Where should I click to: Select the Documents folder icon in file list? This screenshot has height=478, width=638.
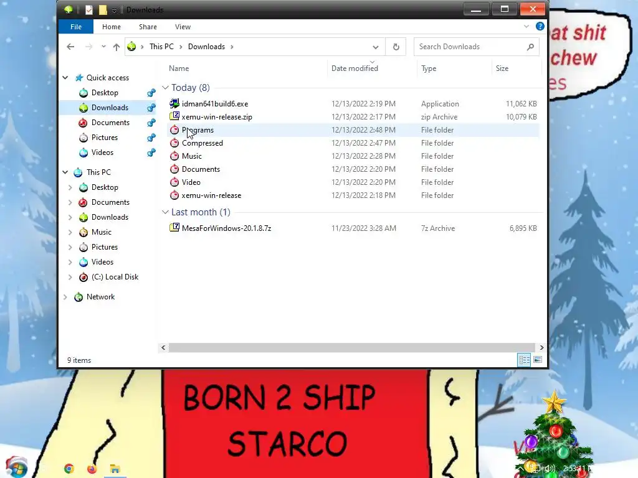click(174, 169)
